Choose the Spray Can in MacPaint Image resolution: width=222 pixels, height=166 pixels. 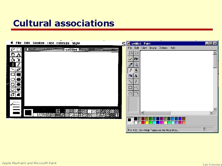point(19,60)
